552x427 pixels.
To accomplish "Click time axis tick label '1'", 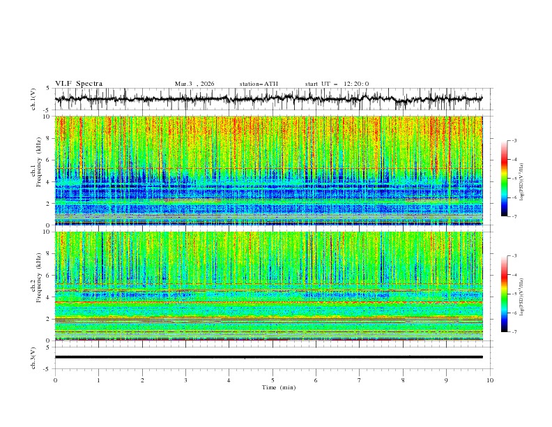I will coord(98,380).
